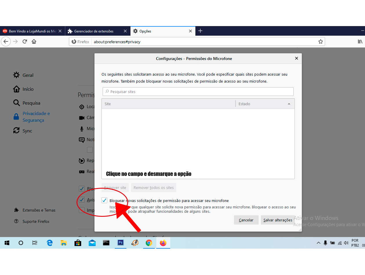This screenshot has width=365, height=275.
Task: Go to the Firefox home page icon
Action: [x=34, y=41]
